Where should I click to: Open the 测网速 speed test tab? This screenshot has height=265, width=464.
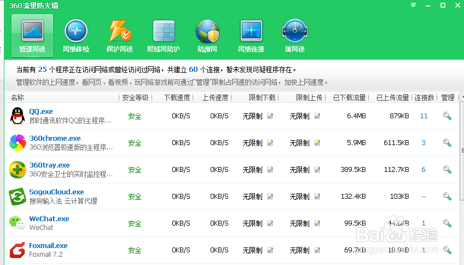click(295, 36)
